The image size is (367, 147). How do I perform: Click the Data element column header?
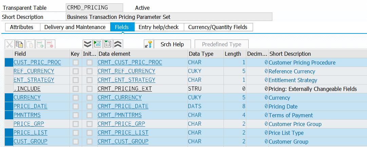(142, 54)
